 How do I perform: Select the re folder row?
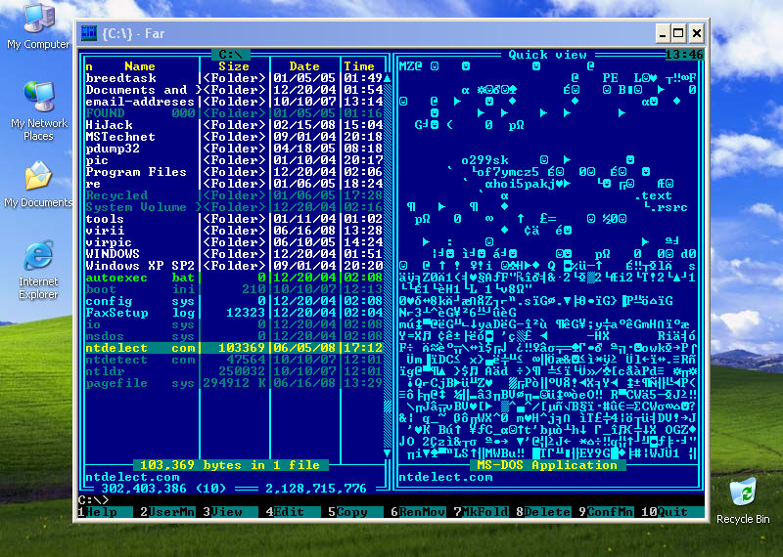coord(234,184)
